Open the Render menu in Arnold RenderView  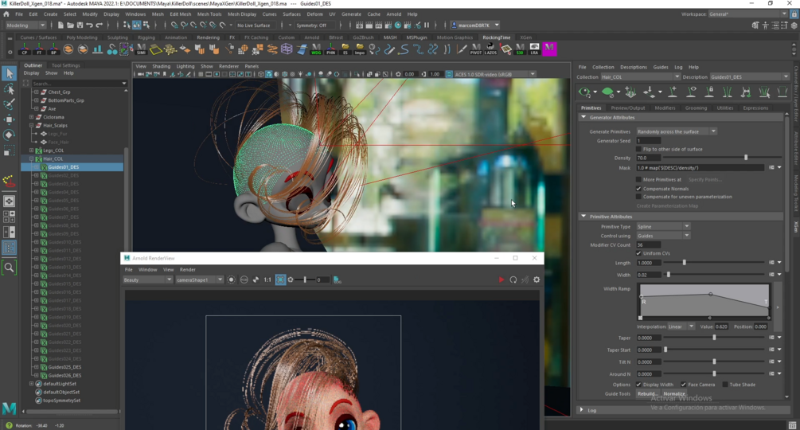tap(187, 269)
